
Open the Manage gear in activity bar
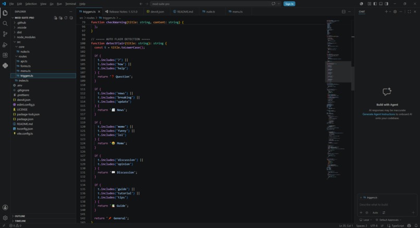pyautogui.click(x=5, y=218)
